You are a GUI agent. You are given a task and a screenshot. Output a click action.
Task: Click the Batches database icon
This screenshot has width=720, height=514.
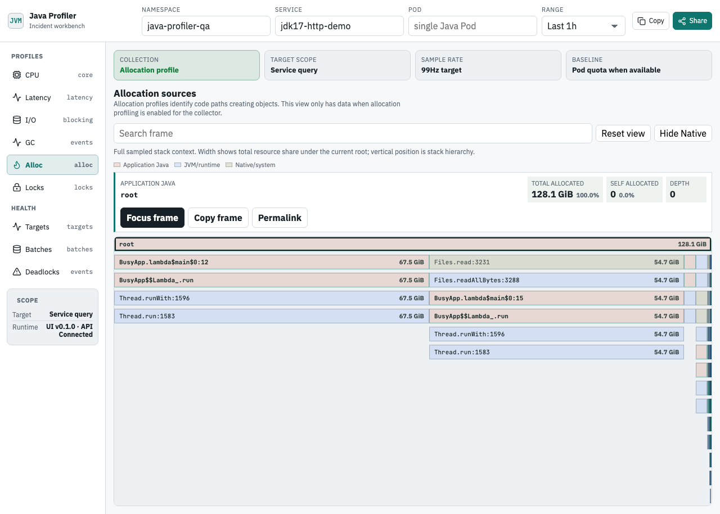17,249
